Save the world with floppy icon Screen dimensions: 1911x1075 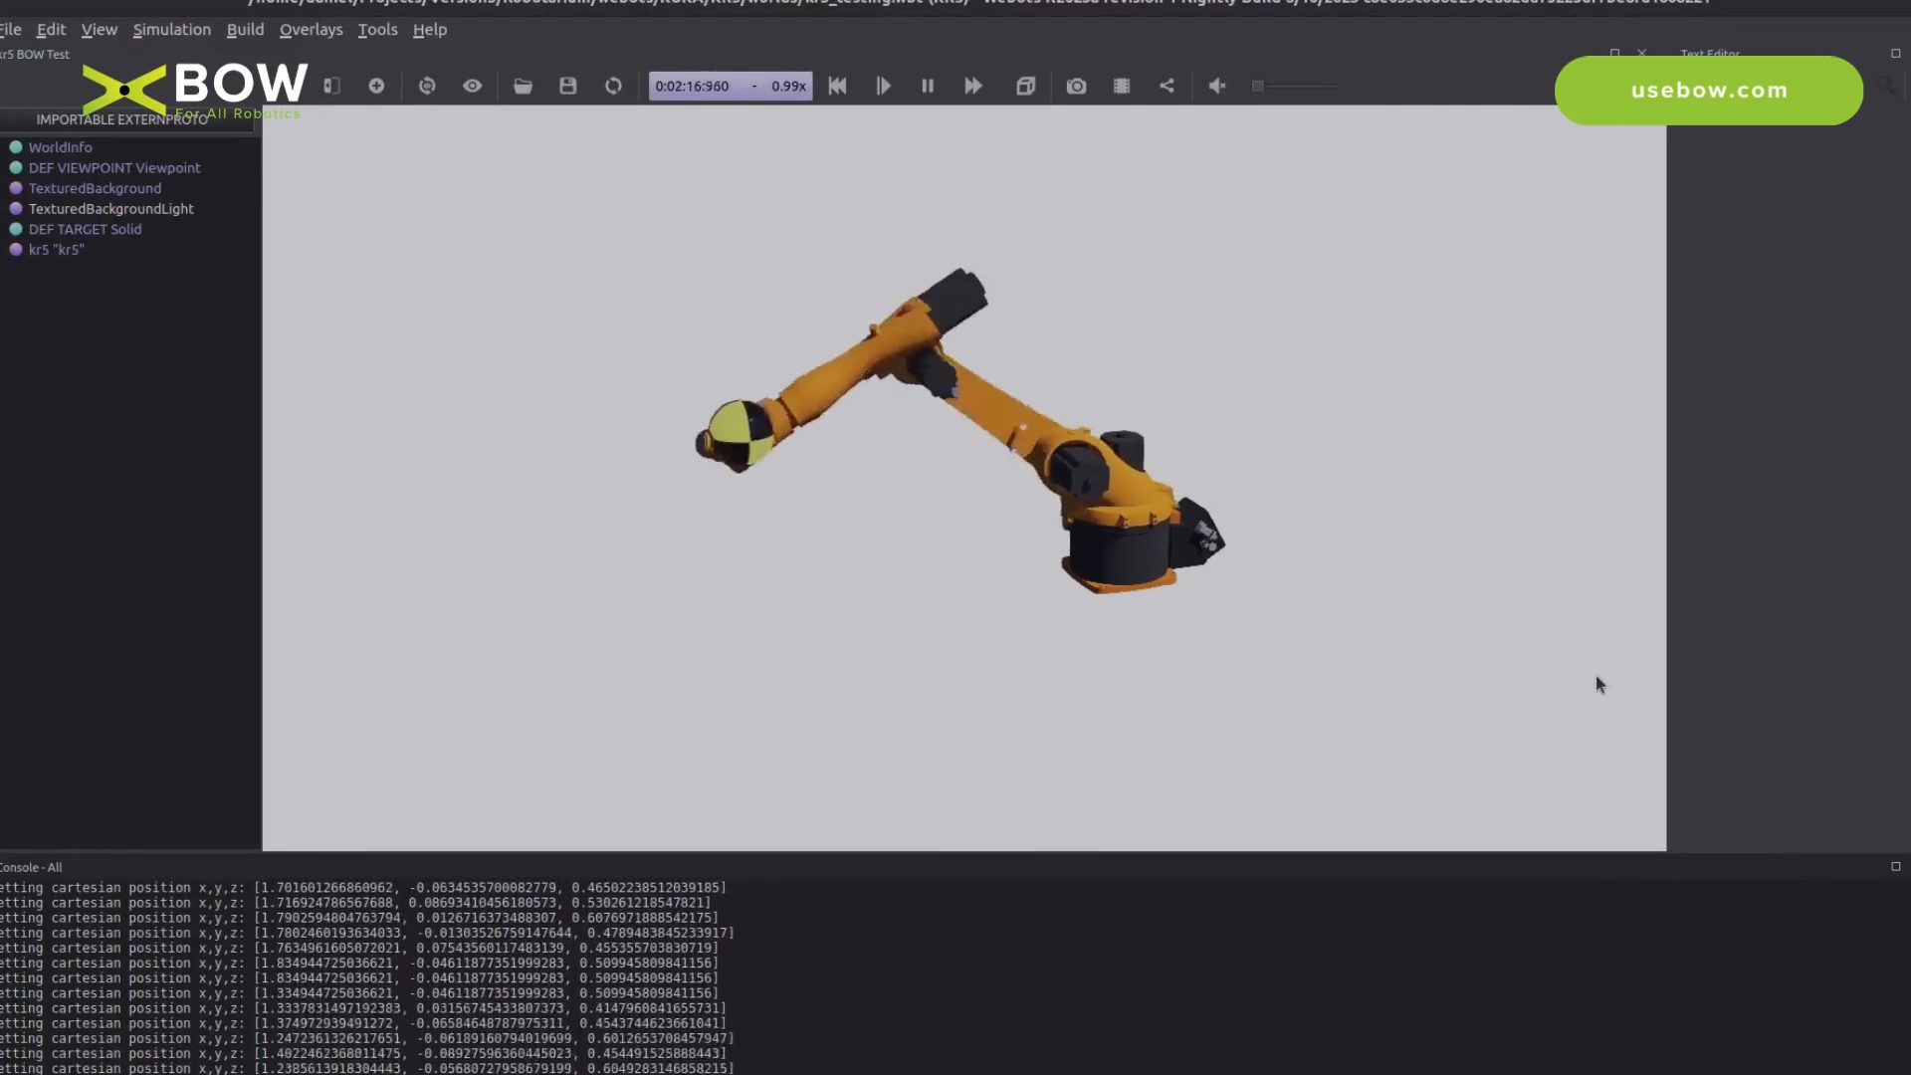coord(568,87)
